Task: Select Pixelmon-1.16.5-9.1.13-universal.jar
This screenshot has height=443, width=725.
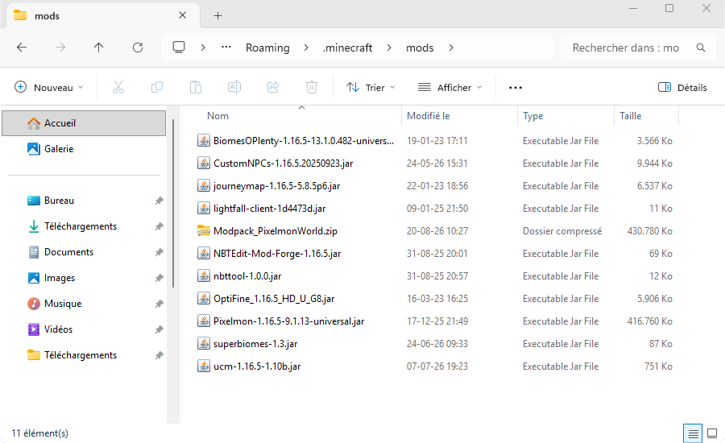Action: tap(288, 321)
